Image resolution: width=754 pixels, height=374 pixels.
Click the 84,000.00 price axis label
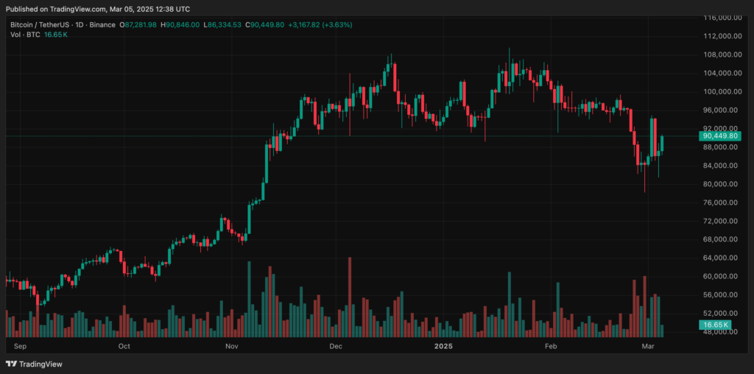pos(720,166)
